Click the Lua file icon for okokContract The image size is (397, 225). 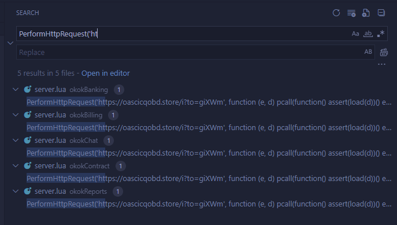tap(27, 165)
